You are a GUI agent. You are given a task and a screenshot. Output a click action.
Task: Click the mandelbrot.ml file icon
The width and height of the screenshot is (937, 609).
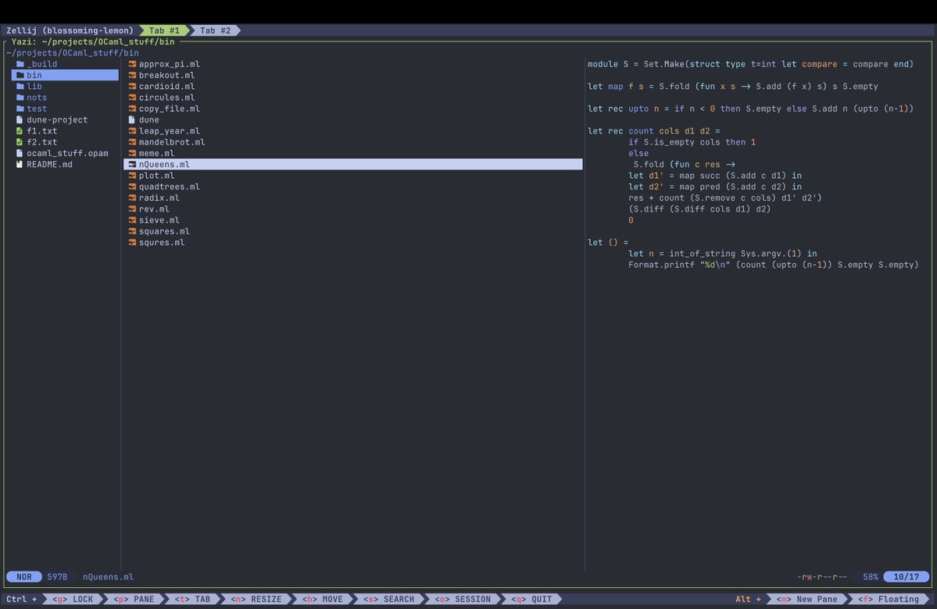click(131, 142)
